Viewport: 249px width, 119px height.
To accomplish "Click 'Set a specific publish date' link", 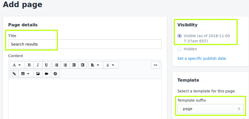I will pyautogui.click(x=202, y=58).
